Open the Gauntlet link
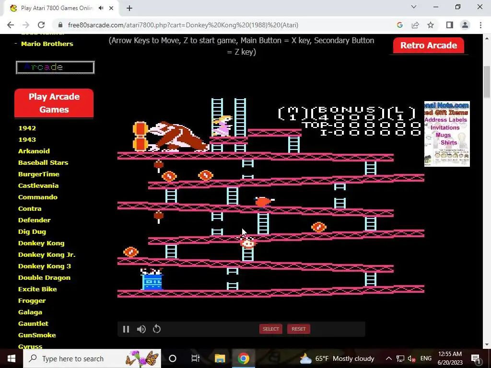The image size is (491, 368). coord(33,323)
